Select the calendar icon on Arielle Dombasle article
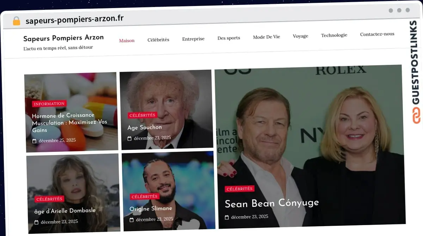 (x=36, y=222)
